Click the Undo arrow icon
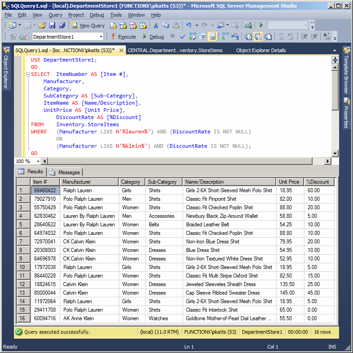The height and width of the screenshot is (353, 353). pyautogui.click(x=189, y=25)
